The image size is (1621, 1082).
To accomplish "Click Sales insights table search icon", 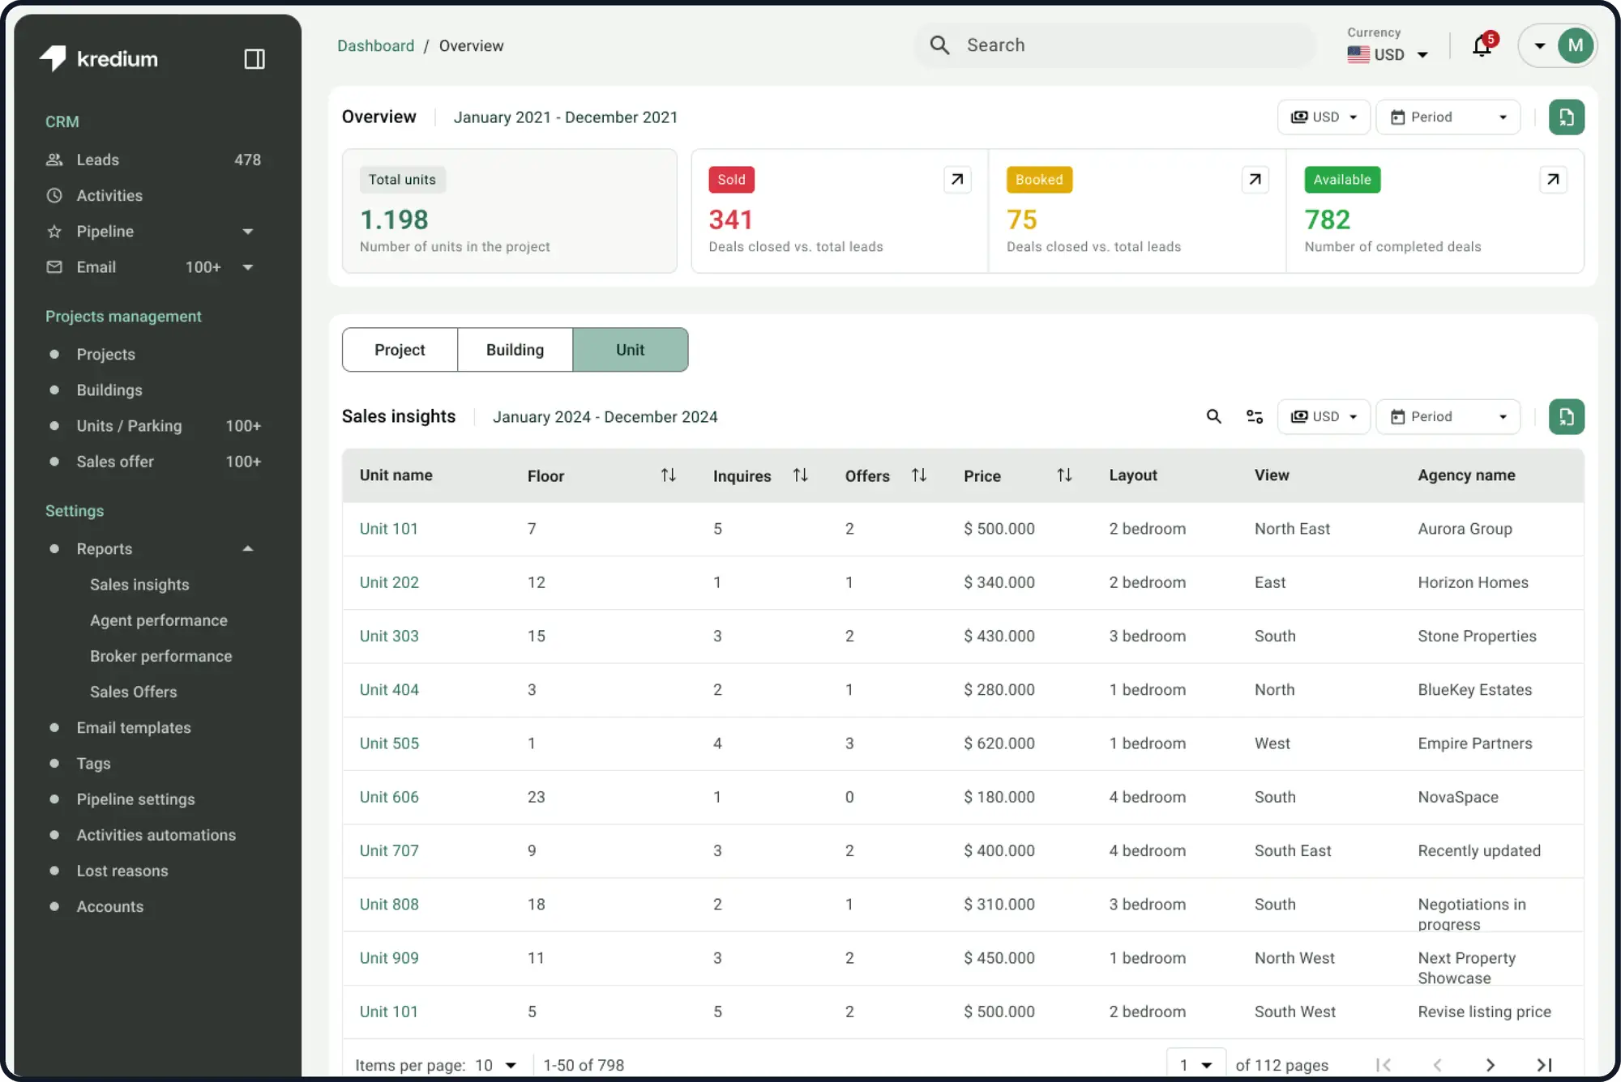I will coord(1213,416).
